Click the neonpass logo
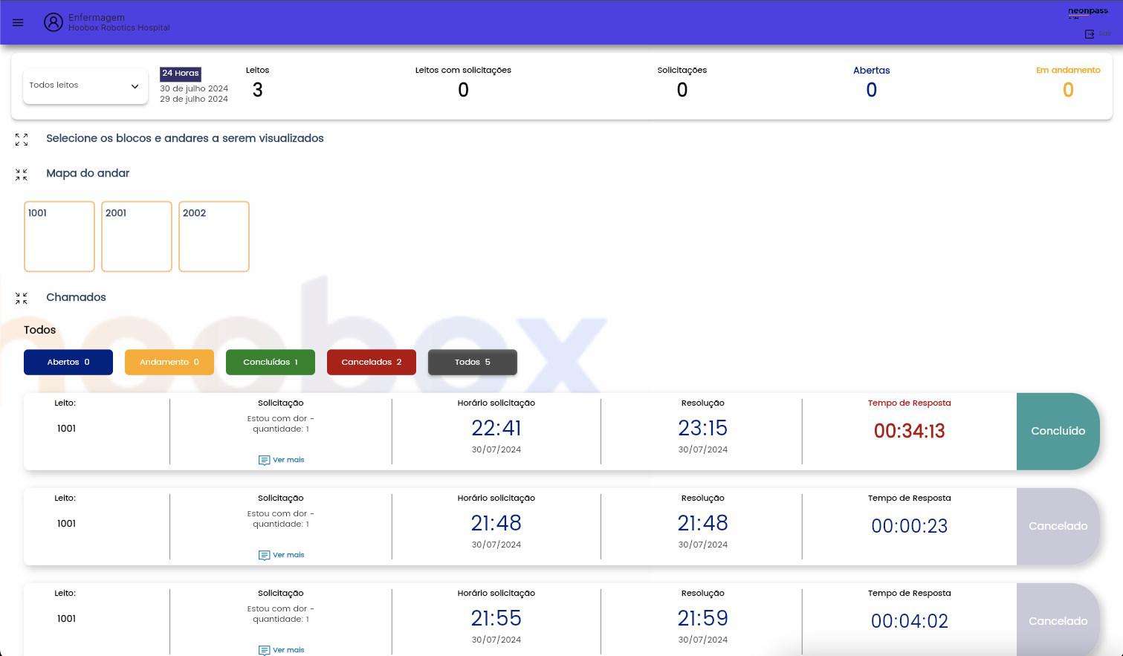 coord(1087,13)
